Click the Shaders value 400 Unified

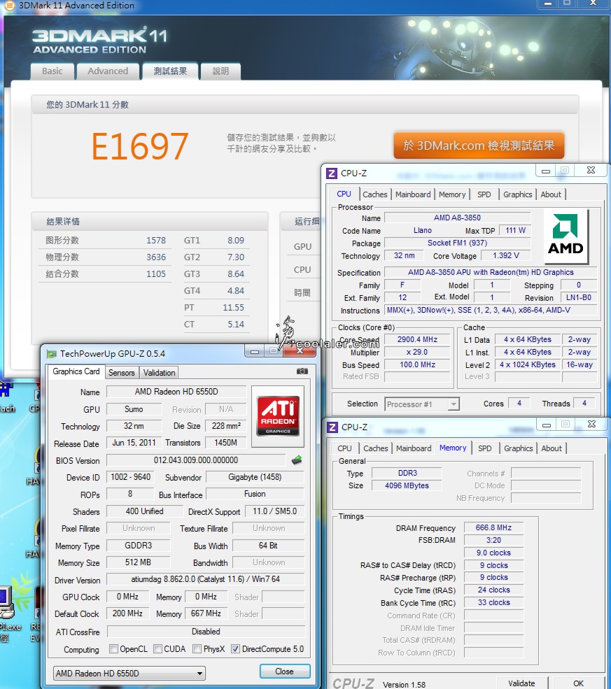pos(145,511)
